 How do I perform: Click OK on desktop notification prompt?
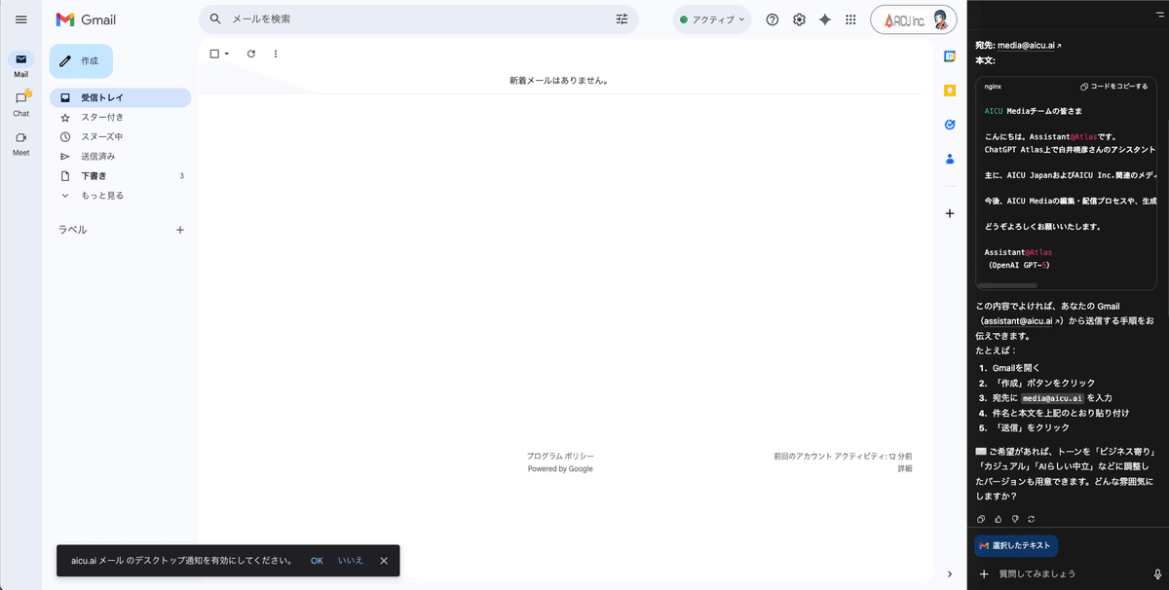[317, 561]
